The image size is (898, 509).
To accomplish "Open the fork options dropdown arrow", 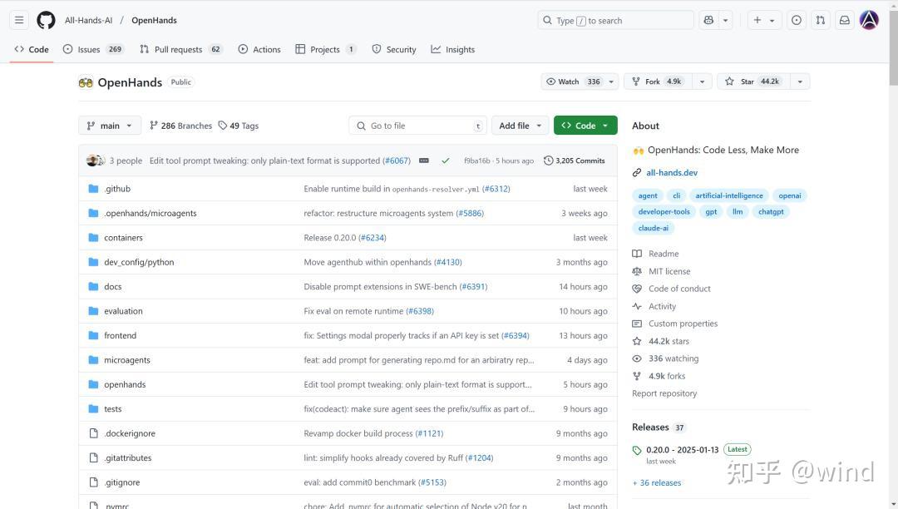I will 702,82.
